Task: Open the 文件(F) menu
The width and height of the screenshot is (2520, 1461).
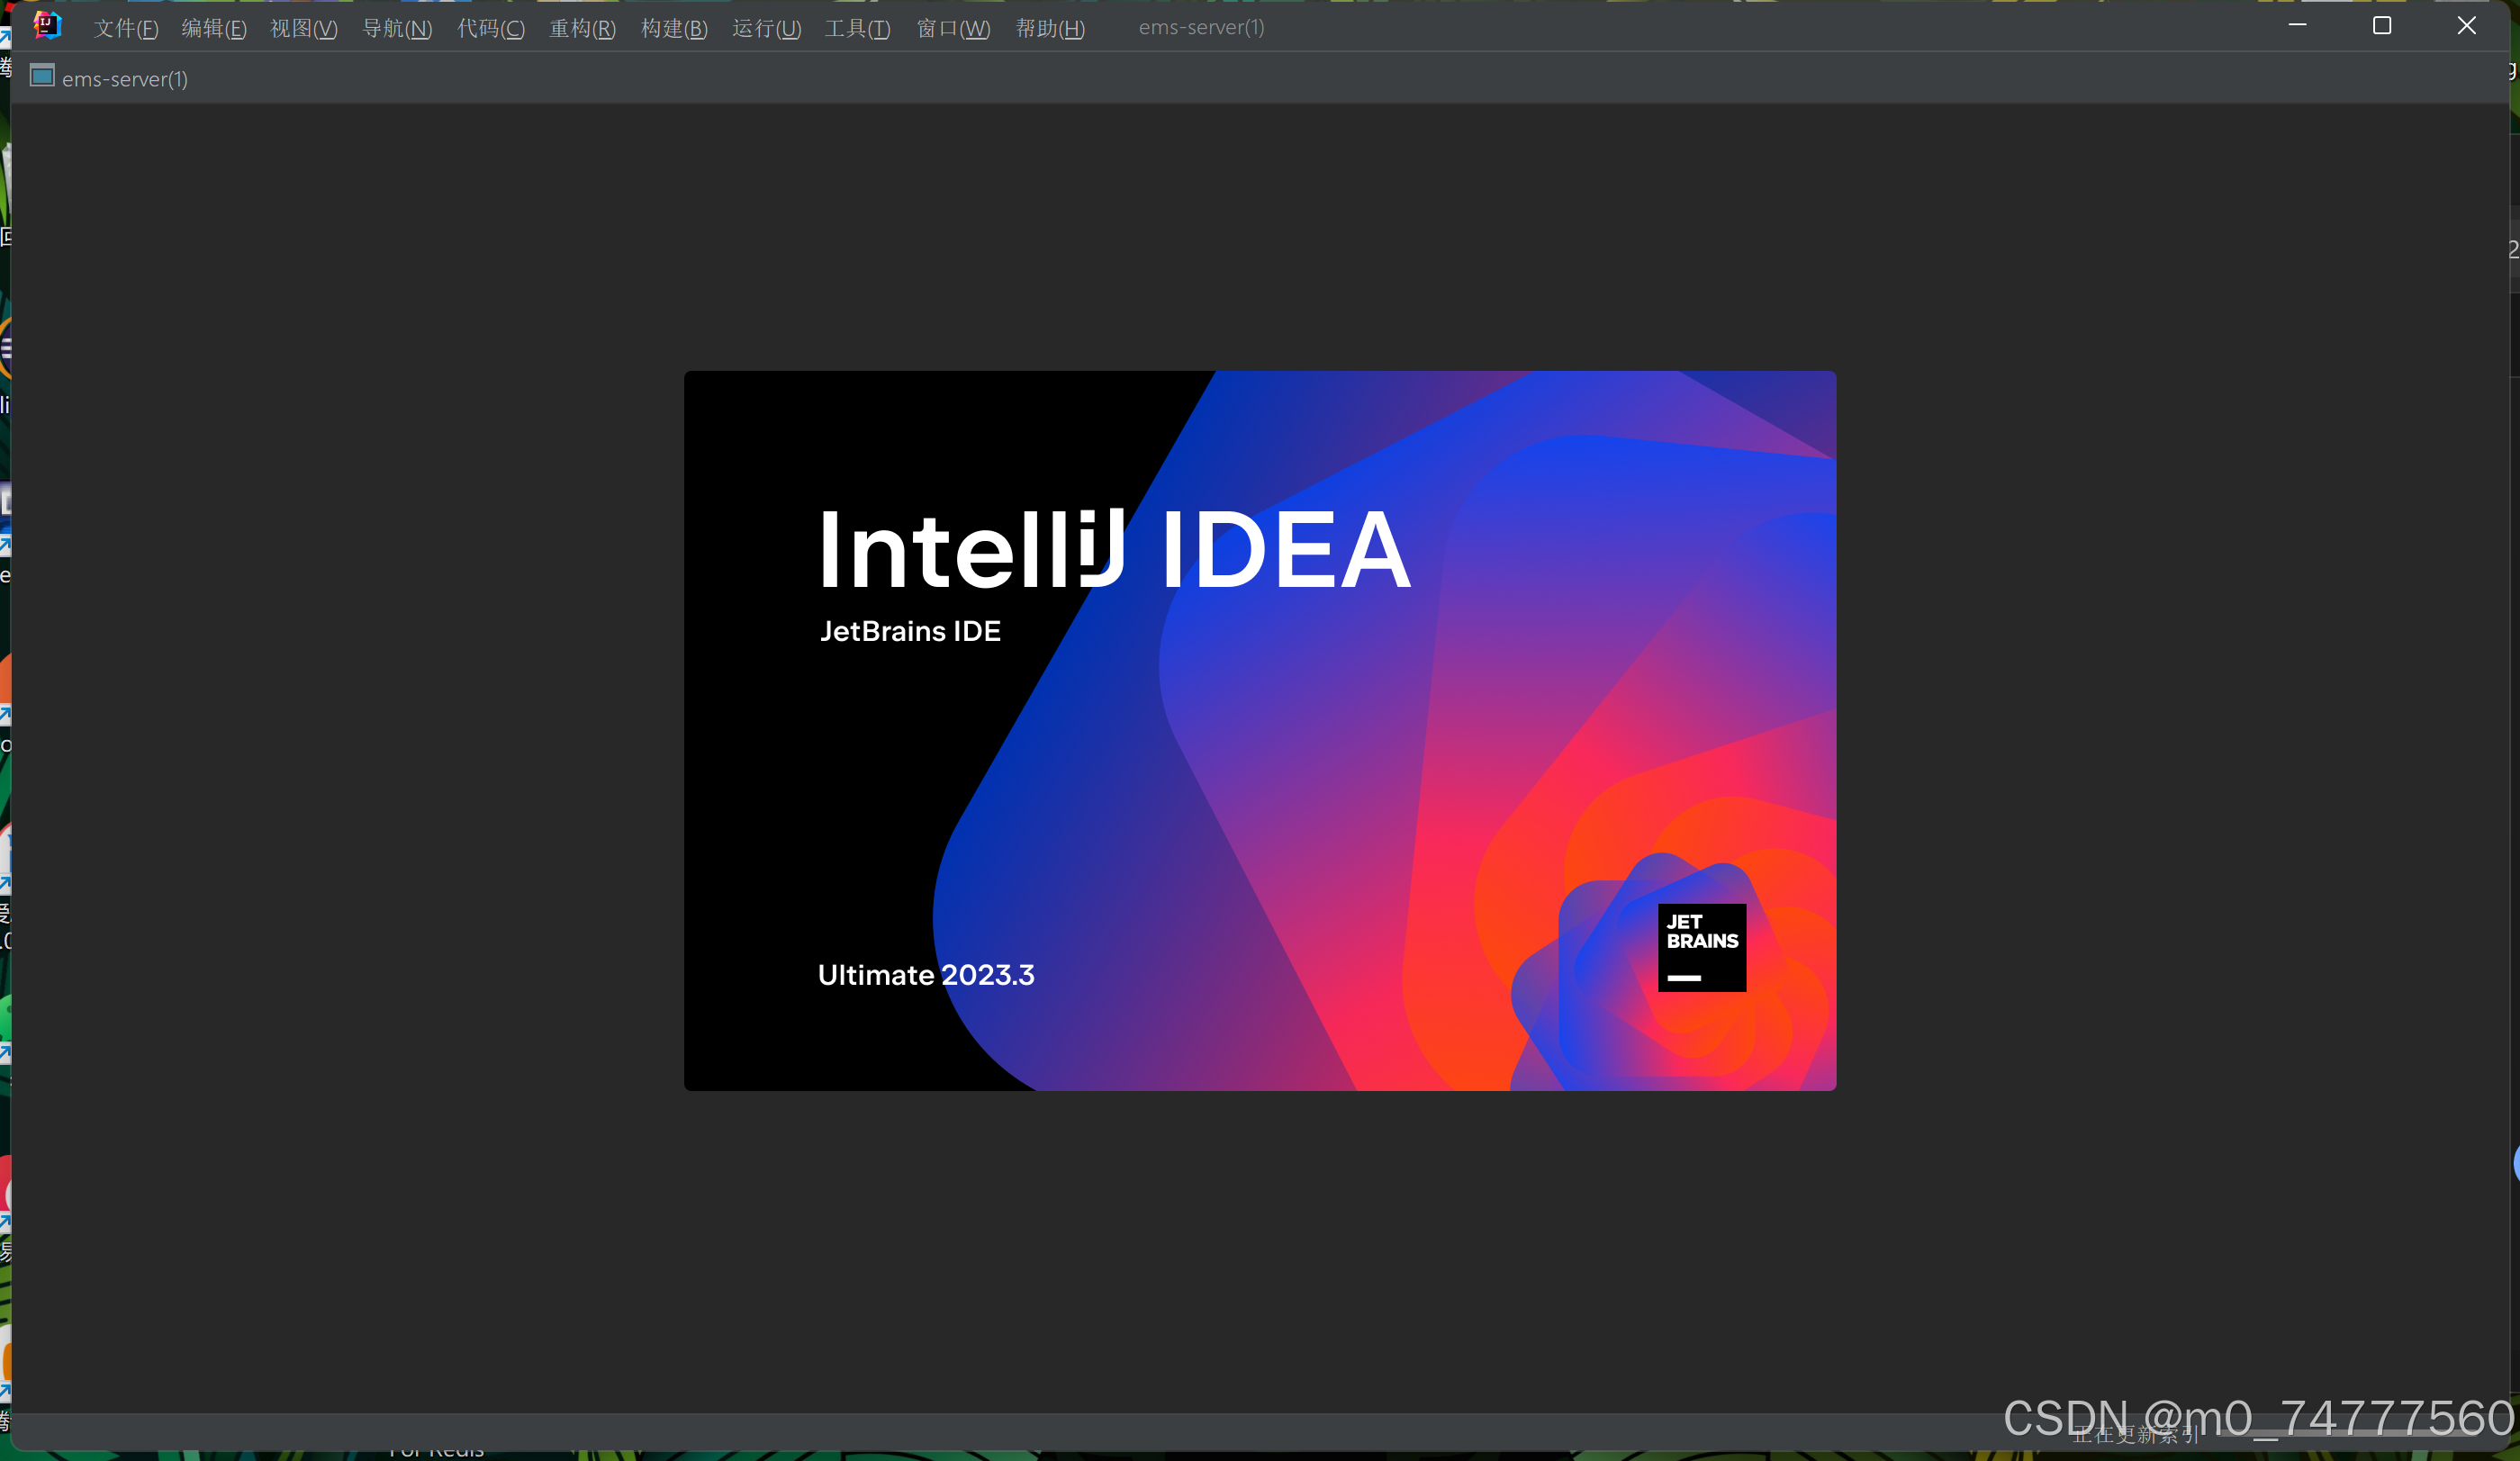Action: point(126,28)
